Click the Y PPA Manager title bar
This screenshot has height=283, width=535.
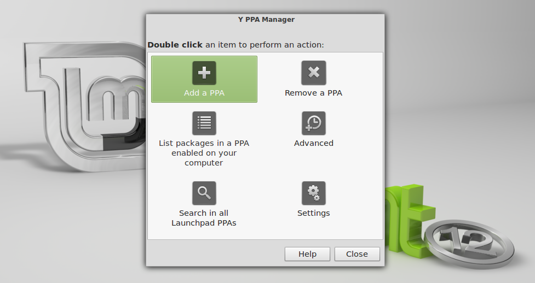[266, 20]
